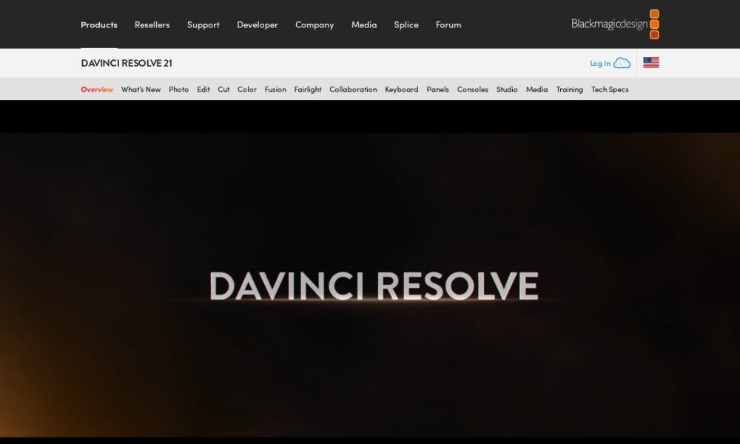Viewport: 740px width, 444px height.
Task: Open the Company menu item
Action: click(x=314, y=24)
